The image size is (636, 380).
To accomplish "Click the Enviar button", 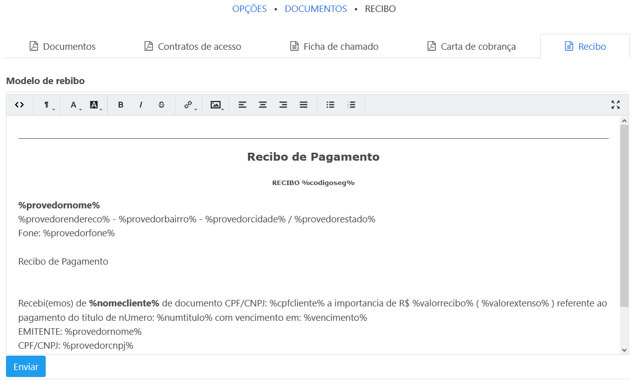I will tap(26, 367).
